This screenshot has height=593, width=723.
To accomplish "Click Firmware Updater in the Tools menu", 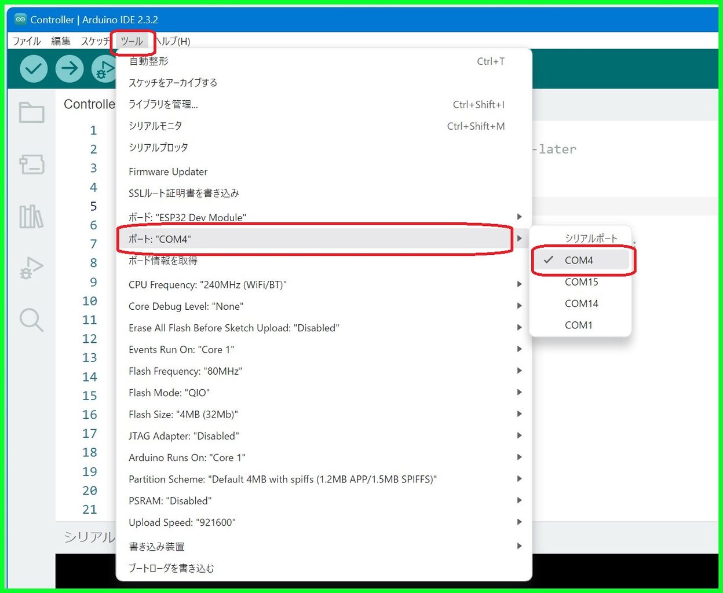I will point(167,171).
